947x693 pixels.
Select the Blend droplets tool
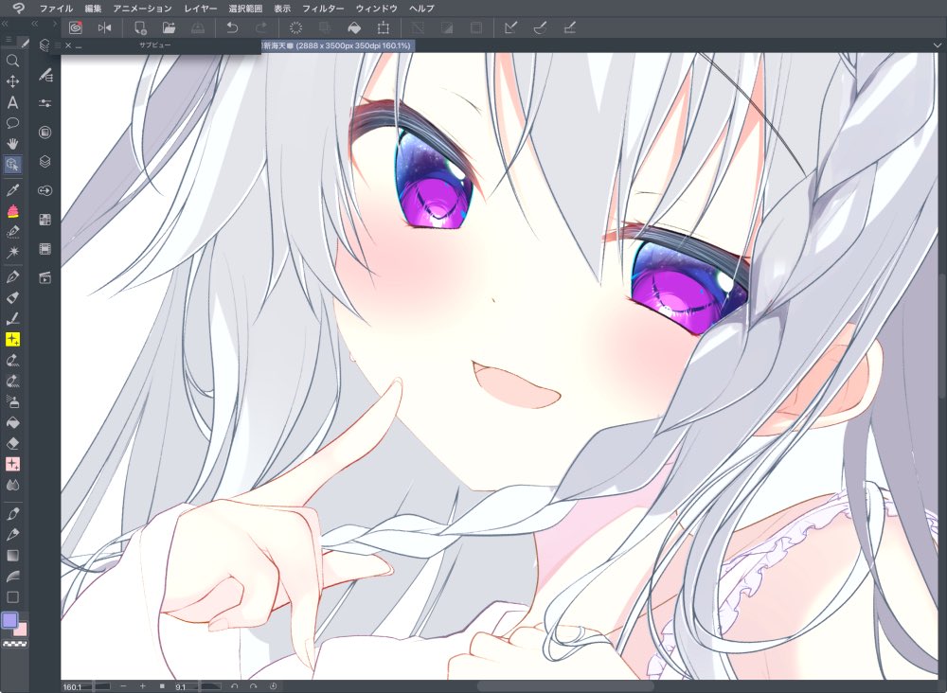(x=12, y=486)
